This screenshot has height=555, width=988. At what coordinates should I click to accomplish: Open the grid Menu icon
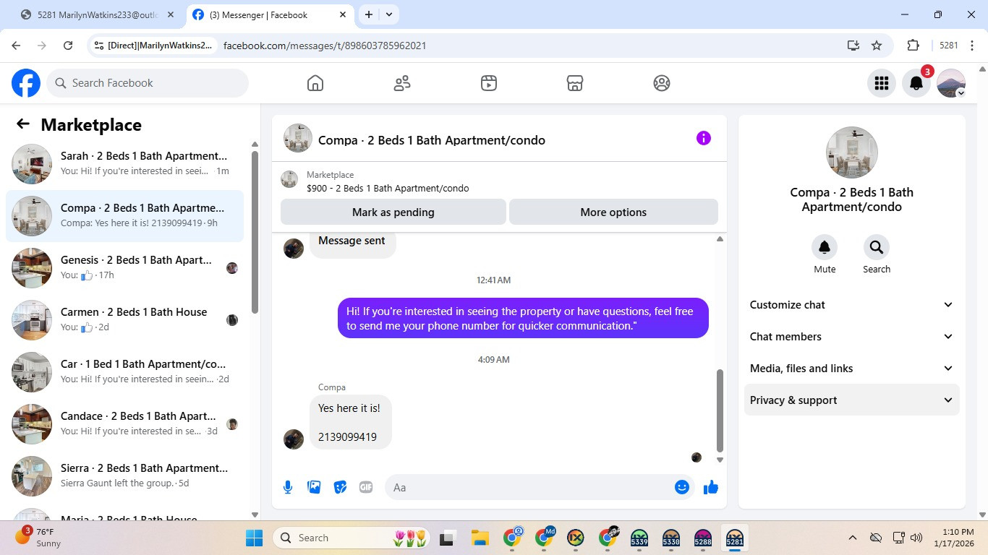click(x=882, y=83)
